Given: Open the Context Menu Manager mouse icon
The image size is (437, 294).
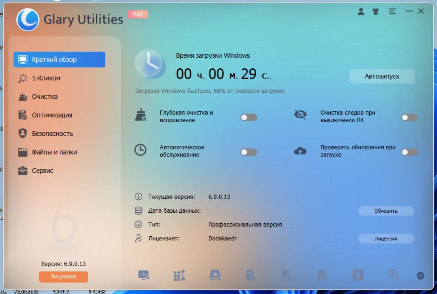Looking at the screenshot, I should [x=250, y=276].
